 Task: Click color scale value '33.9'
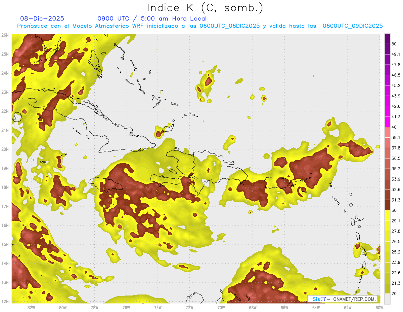(x=396, y=179)
